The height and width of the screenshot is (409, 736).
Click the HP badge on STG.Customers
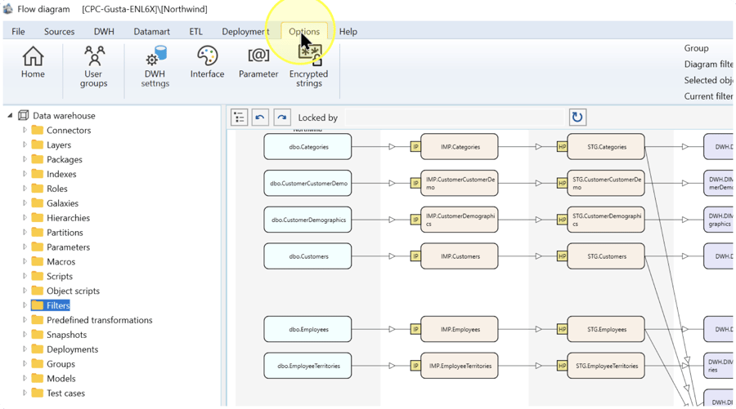coord(562,256)
